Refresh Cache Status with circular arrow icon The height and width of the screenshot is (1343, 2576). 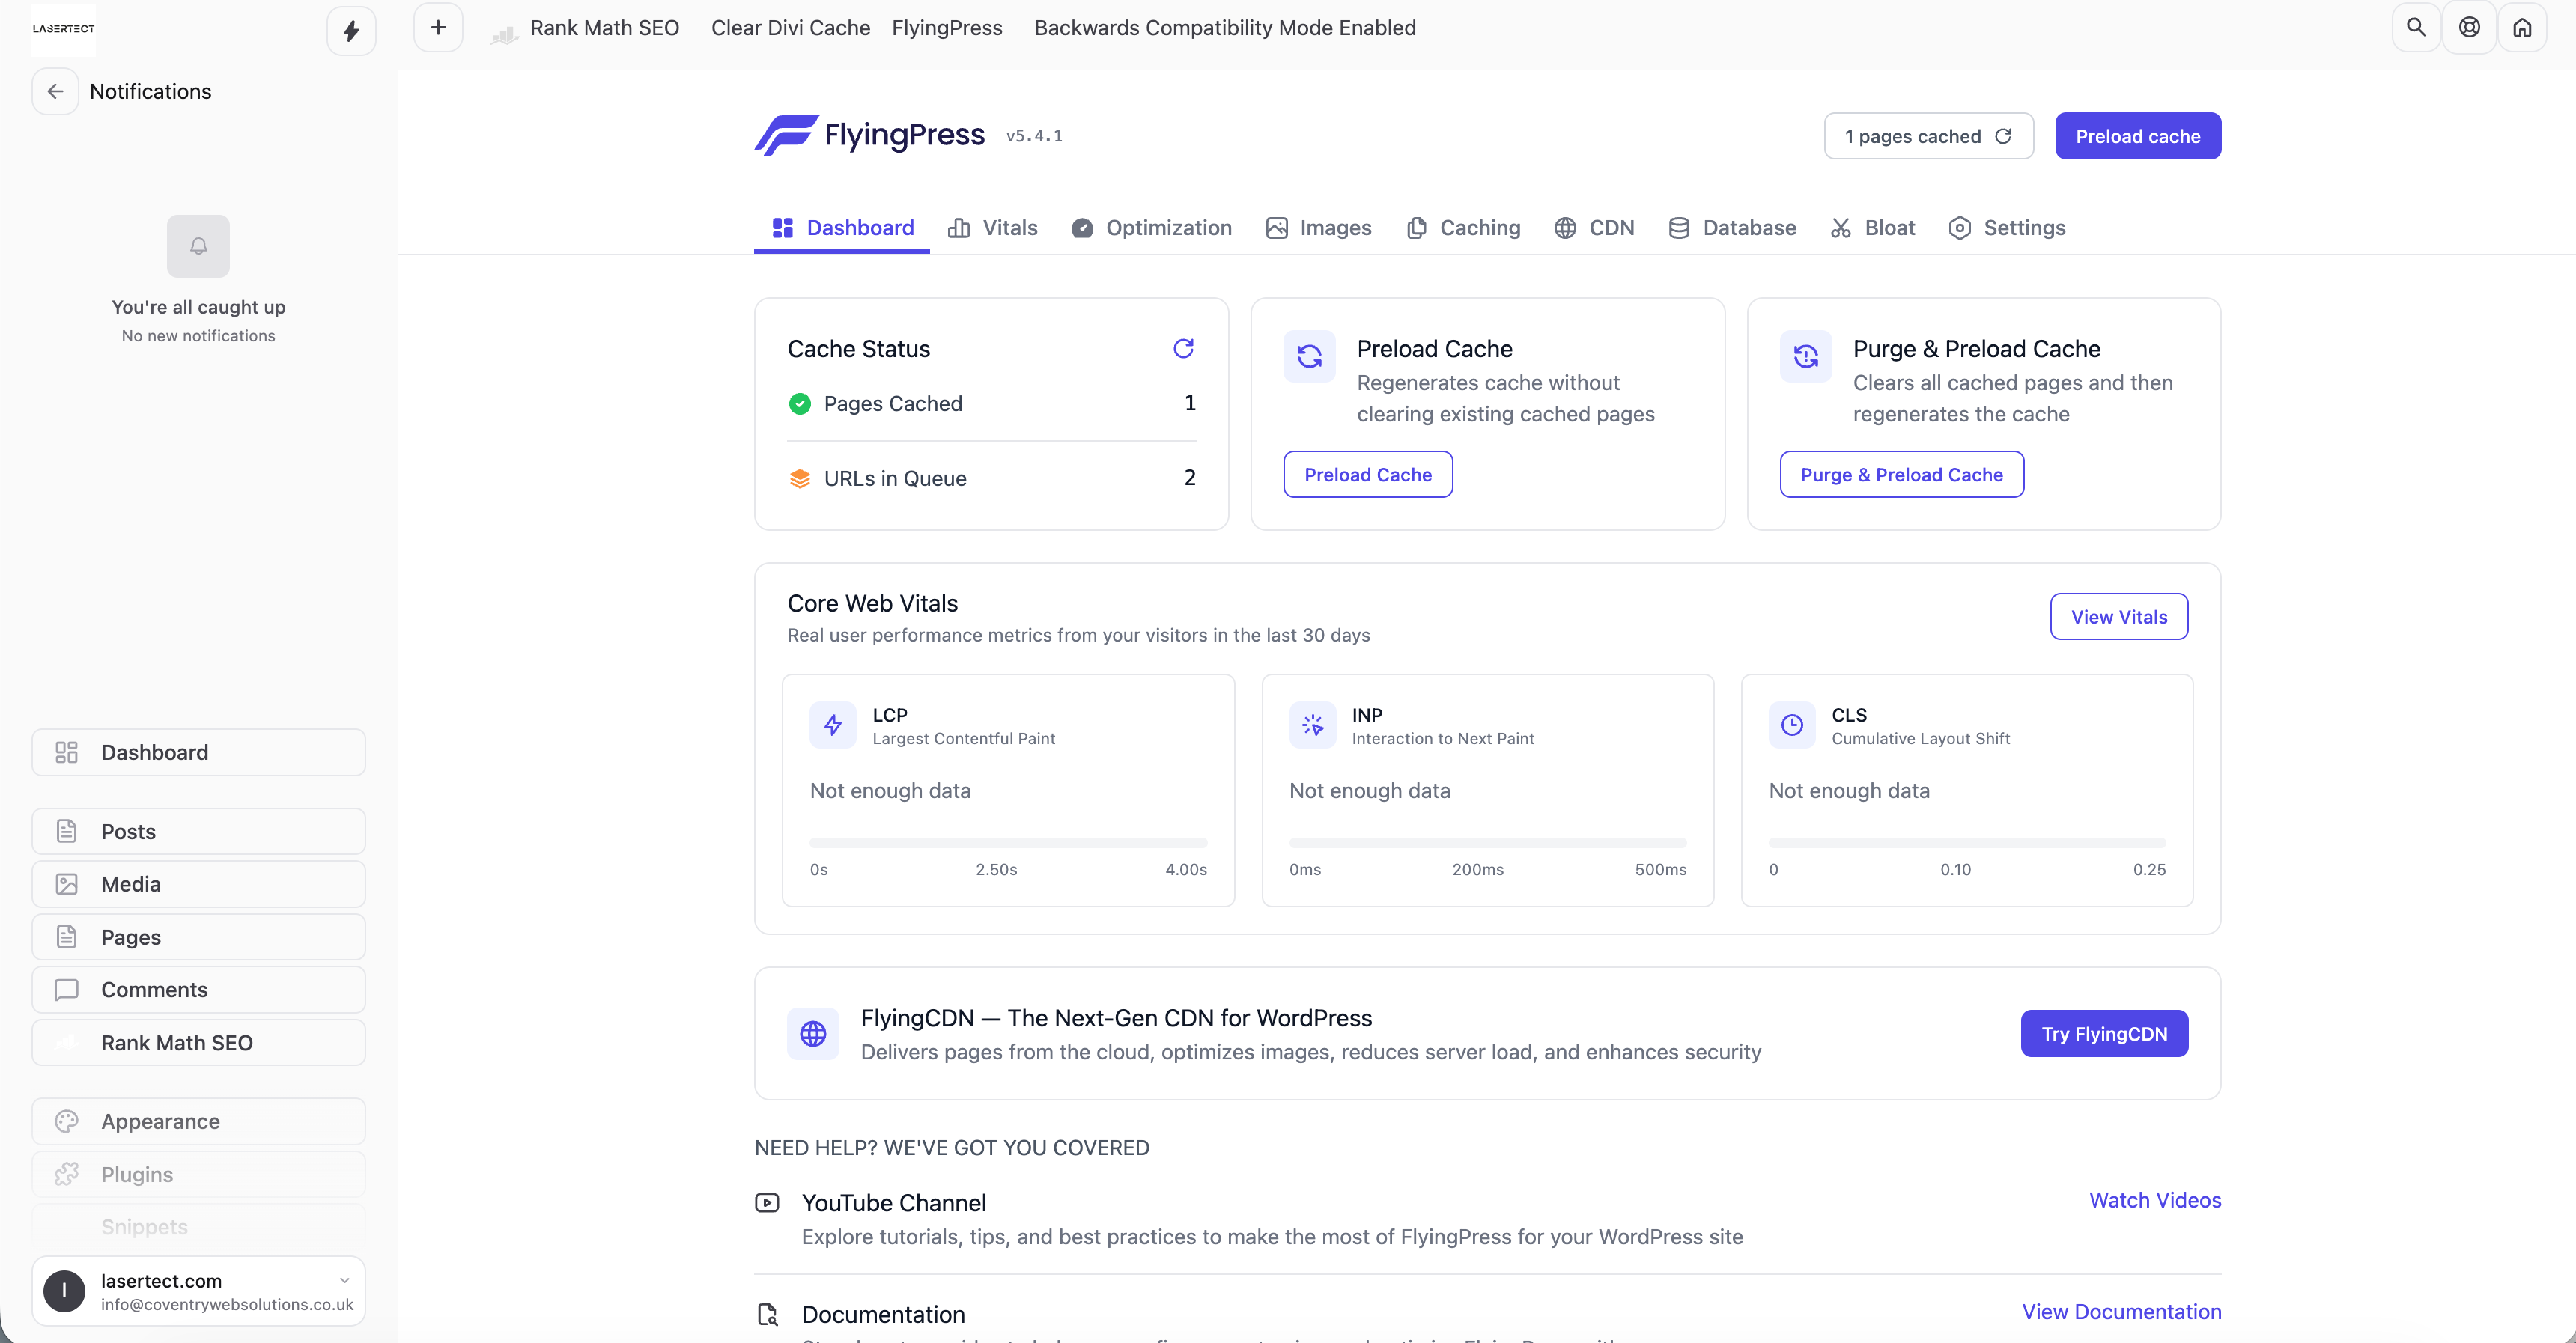click(x=1183, y=348)
